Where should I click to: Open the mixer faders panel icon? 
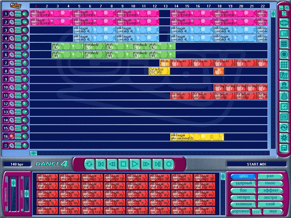click(284, 117)
